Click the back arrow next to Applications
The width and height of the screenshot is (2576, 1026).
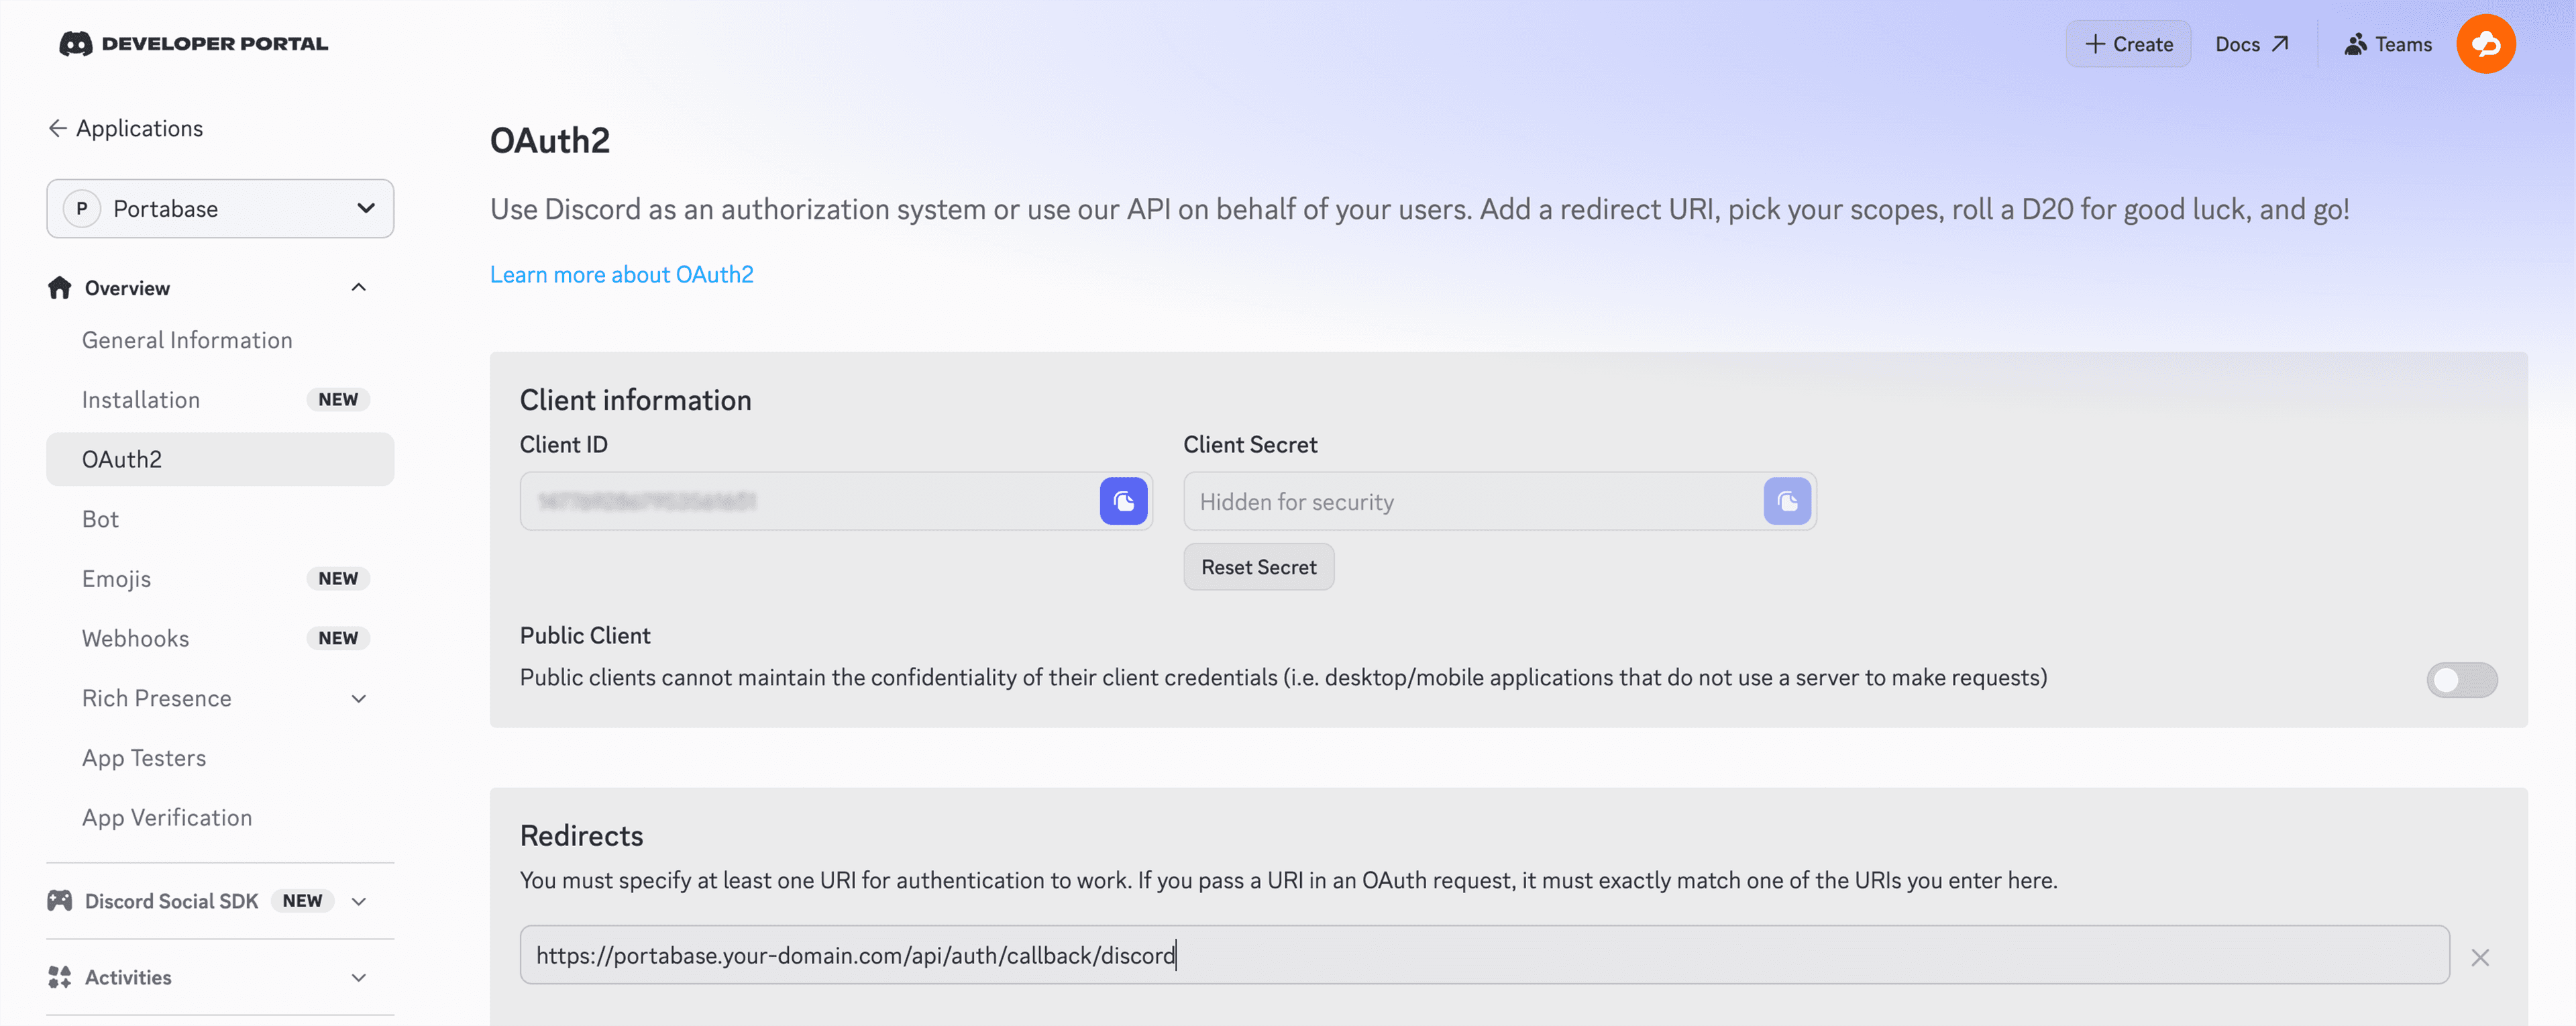point(57,127)
